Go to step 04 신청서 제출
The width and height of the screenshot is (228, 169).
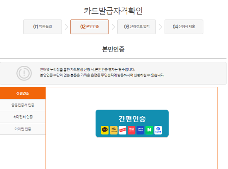pyautogui.click(x=184, y=27)
